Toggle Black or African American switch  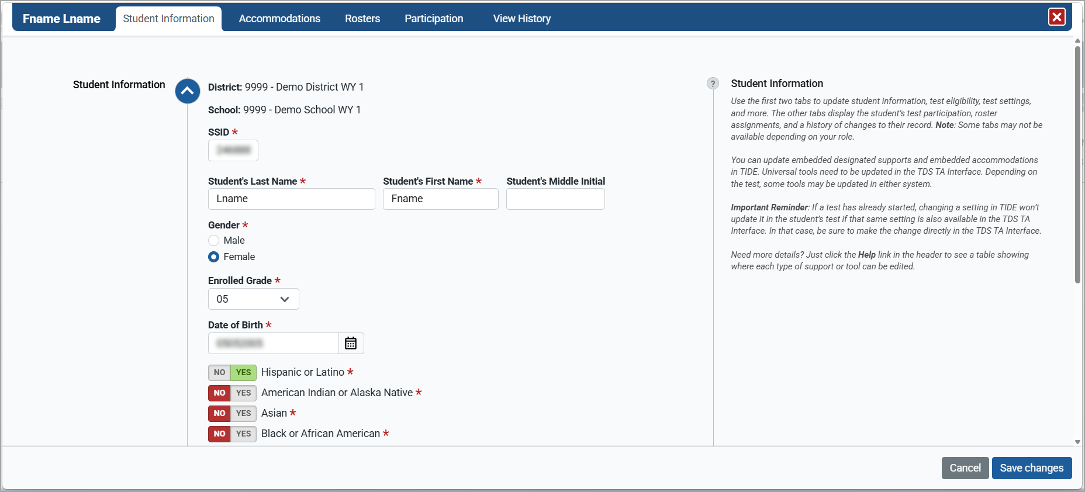click(232, 434)
